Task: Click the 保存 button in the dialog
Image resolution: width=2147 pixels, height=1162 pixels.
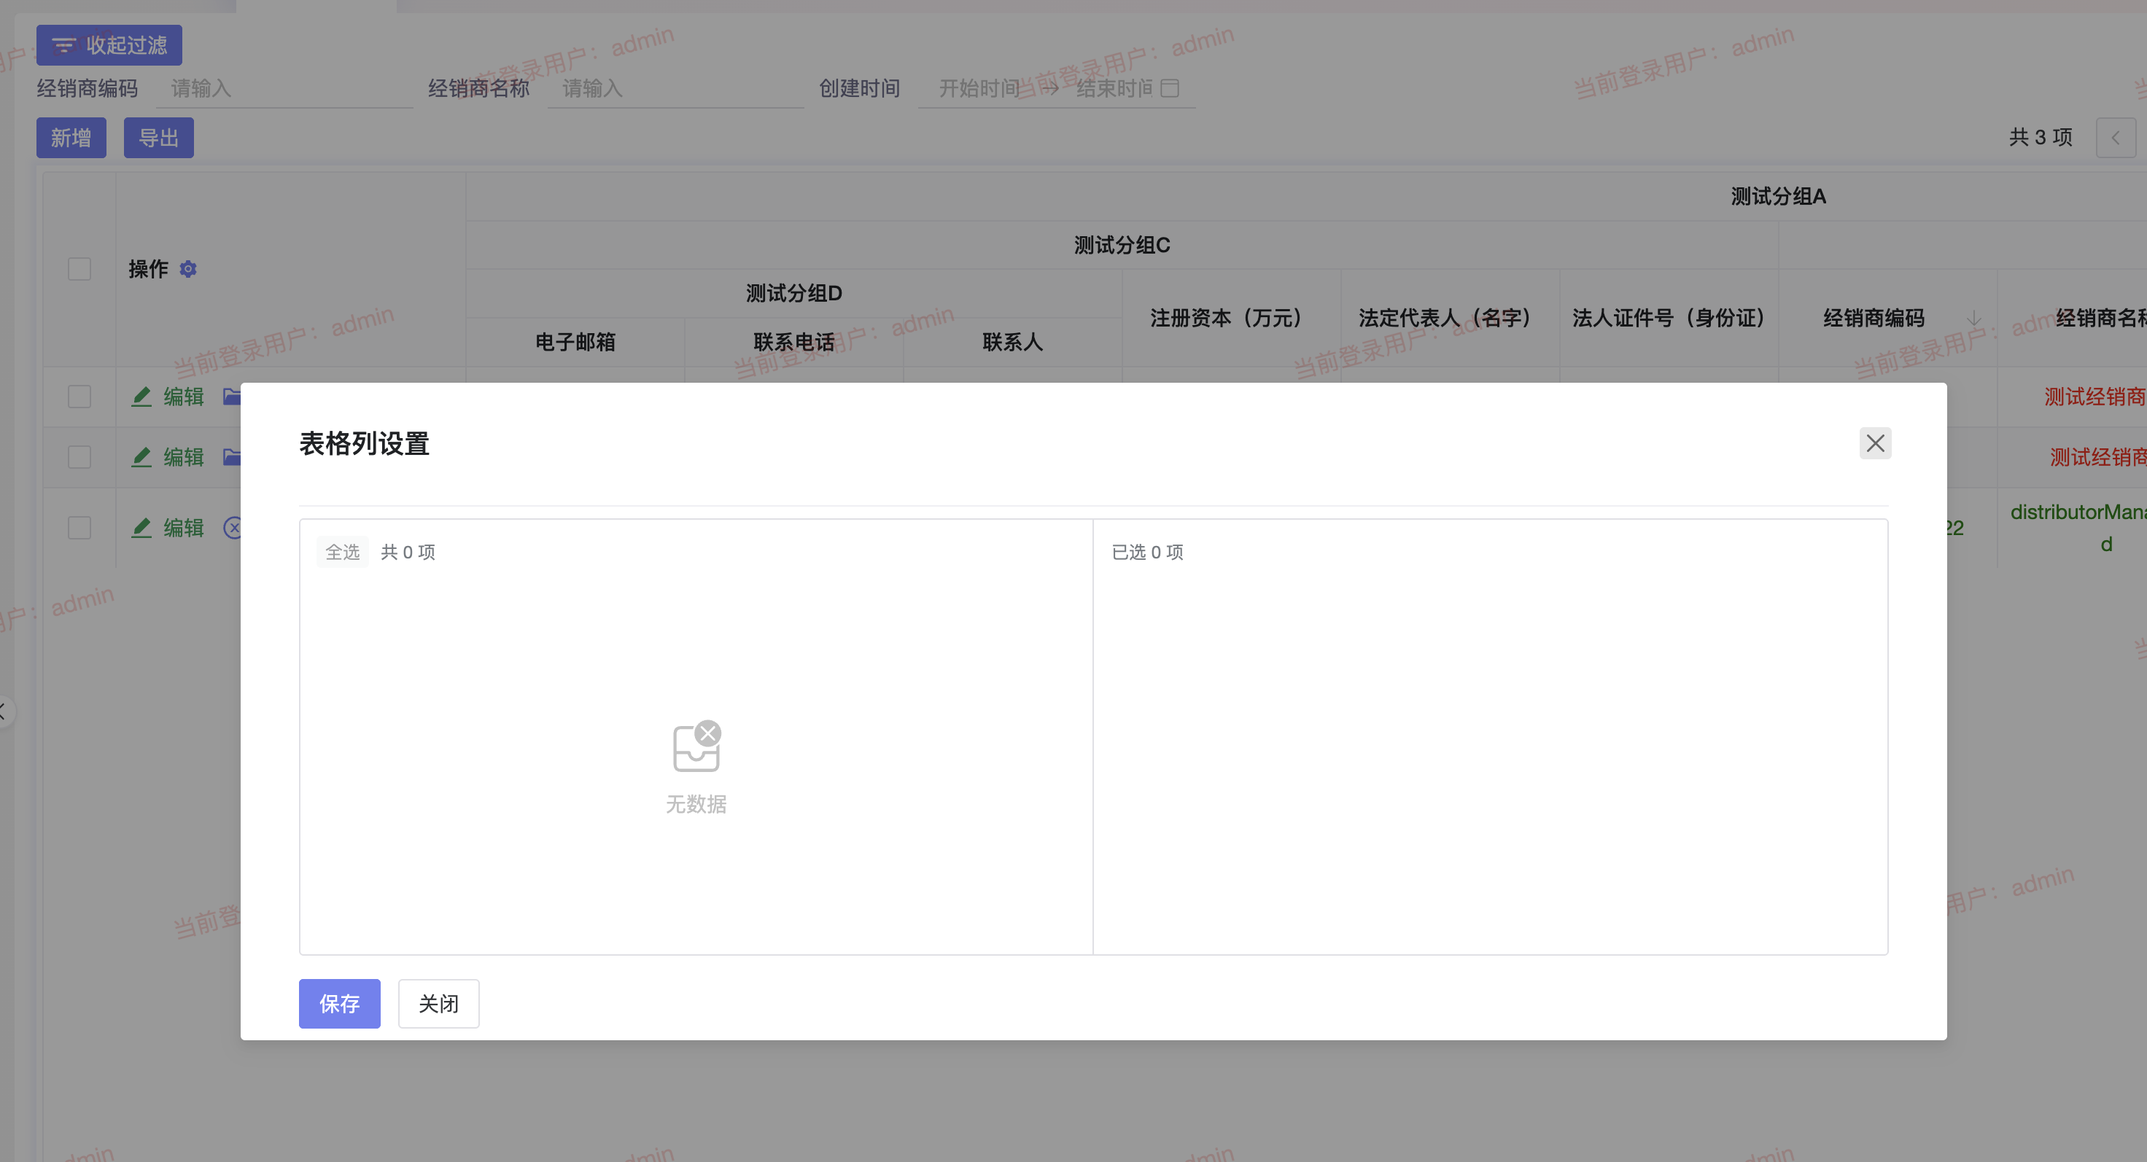Action: (339, 1003)
